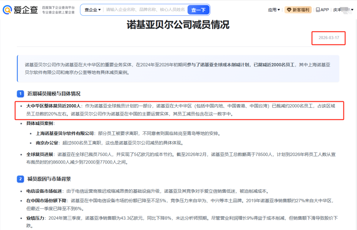This screenshot has width=357, height=230.
Task: Click the date 2026-03-17
Action: point(329,38)
